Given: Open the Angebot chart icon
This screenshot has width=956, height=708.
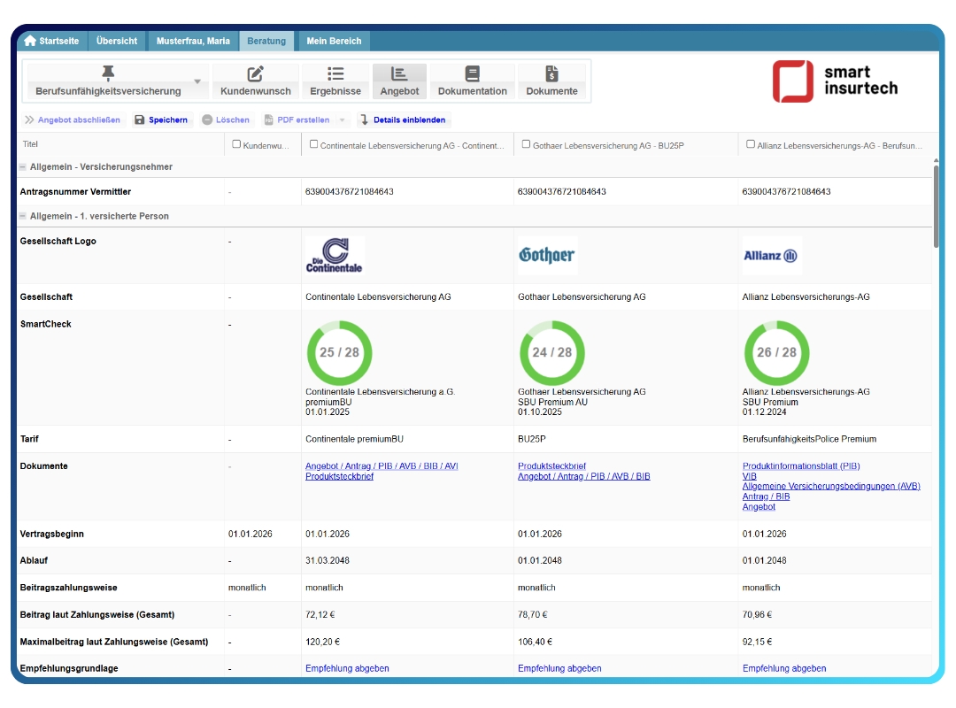Looking at the screenshot, I should click(398, 74).
